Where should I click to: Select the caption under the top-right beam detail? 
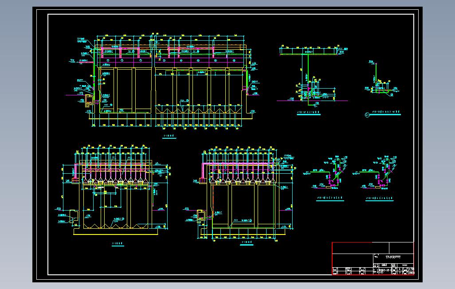point(309,112)
